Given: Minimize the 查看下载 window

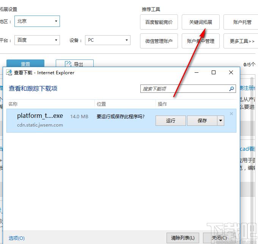Looking at the screenshot, I should pos(197,72).
